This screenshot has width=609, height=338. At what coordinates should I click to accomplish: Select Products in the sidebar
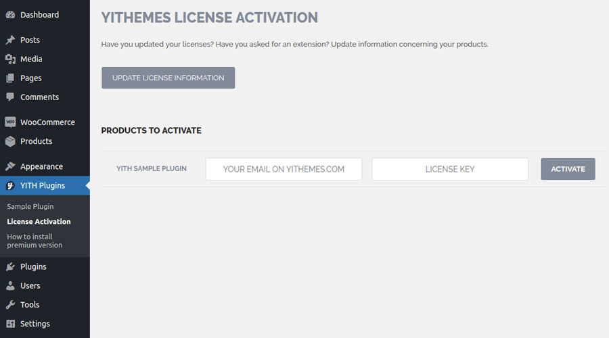click(x=36, y=141)
